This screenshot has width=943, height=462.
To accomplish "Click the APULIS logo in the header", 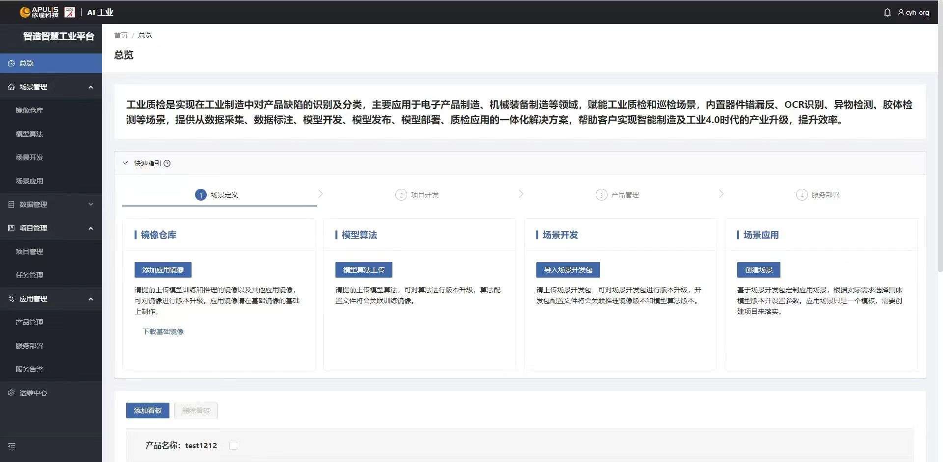I will click(x=39, y=12).
